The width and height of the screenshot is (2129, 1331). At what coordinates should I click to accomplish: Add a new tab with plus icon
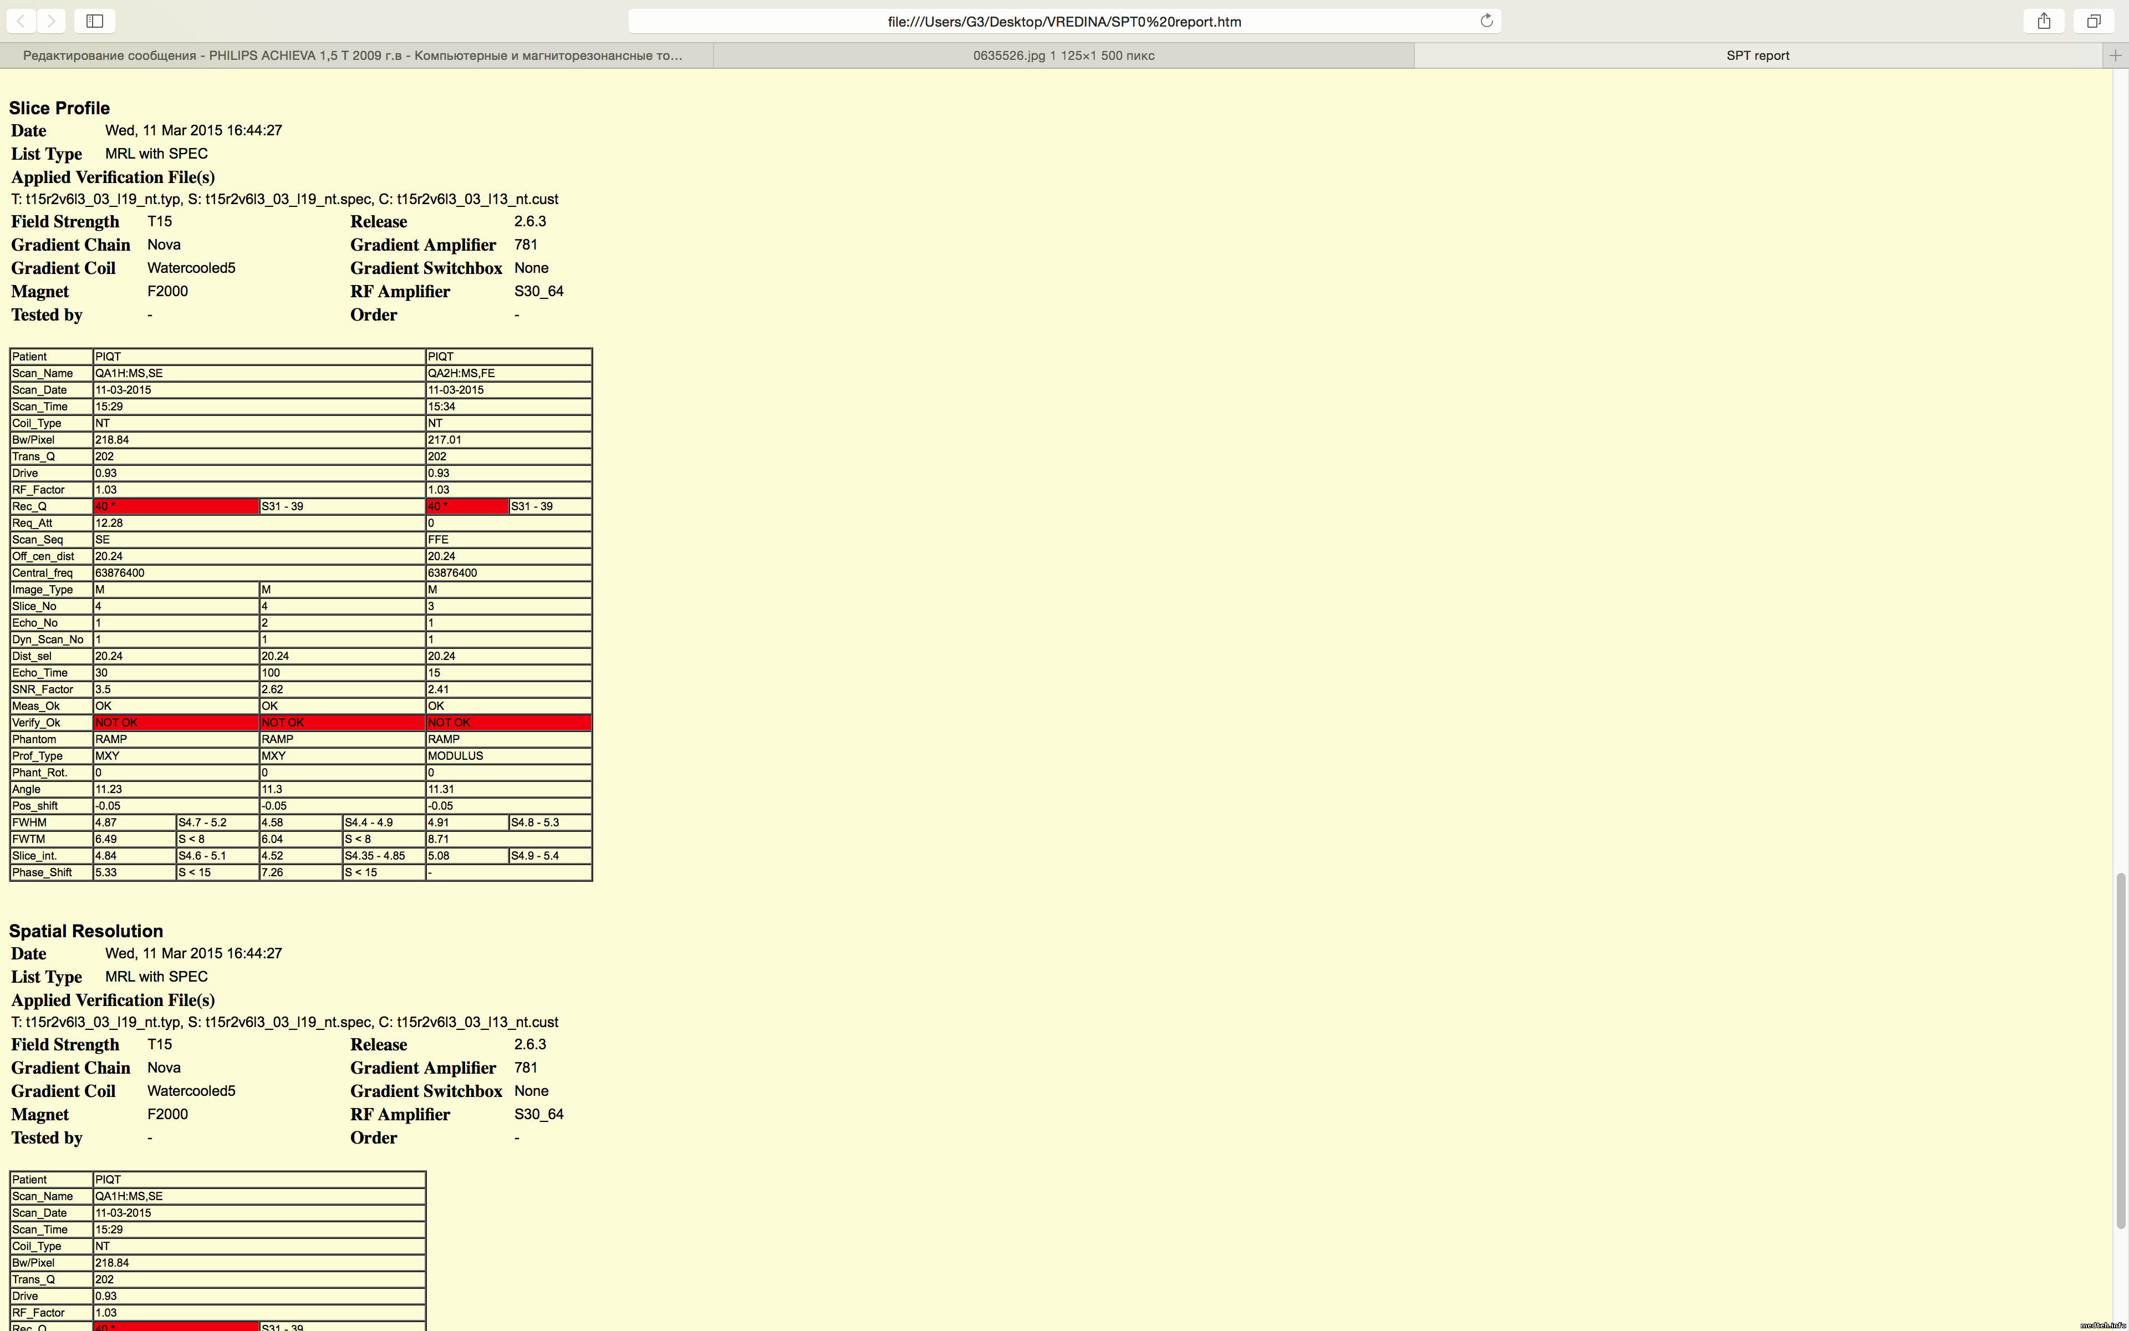pyautogui.click(x=2115, y=55)
